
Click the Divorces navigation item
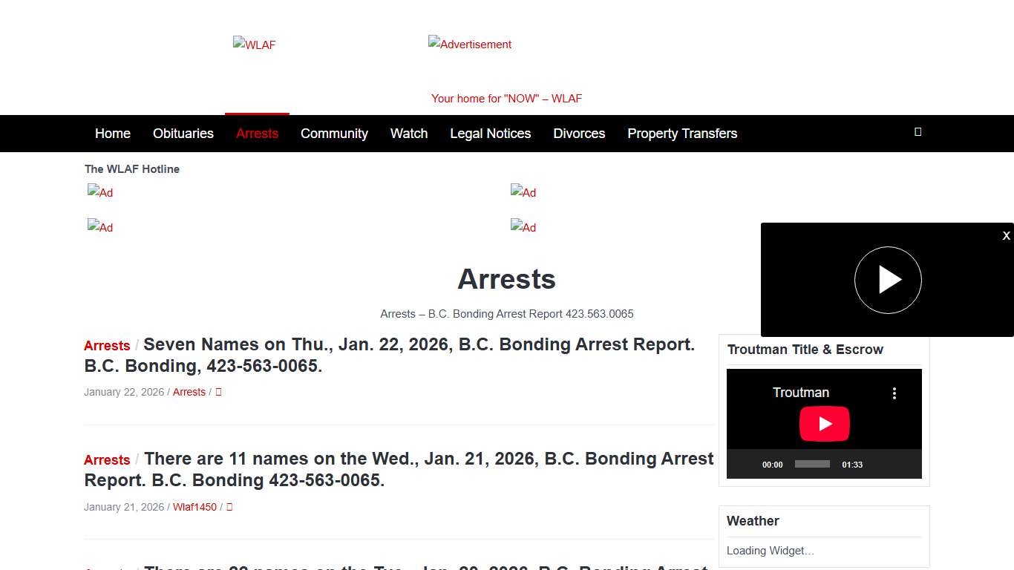click(579, 134)
